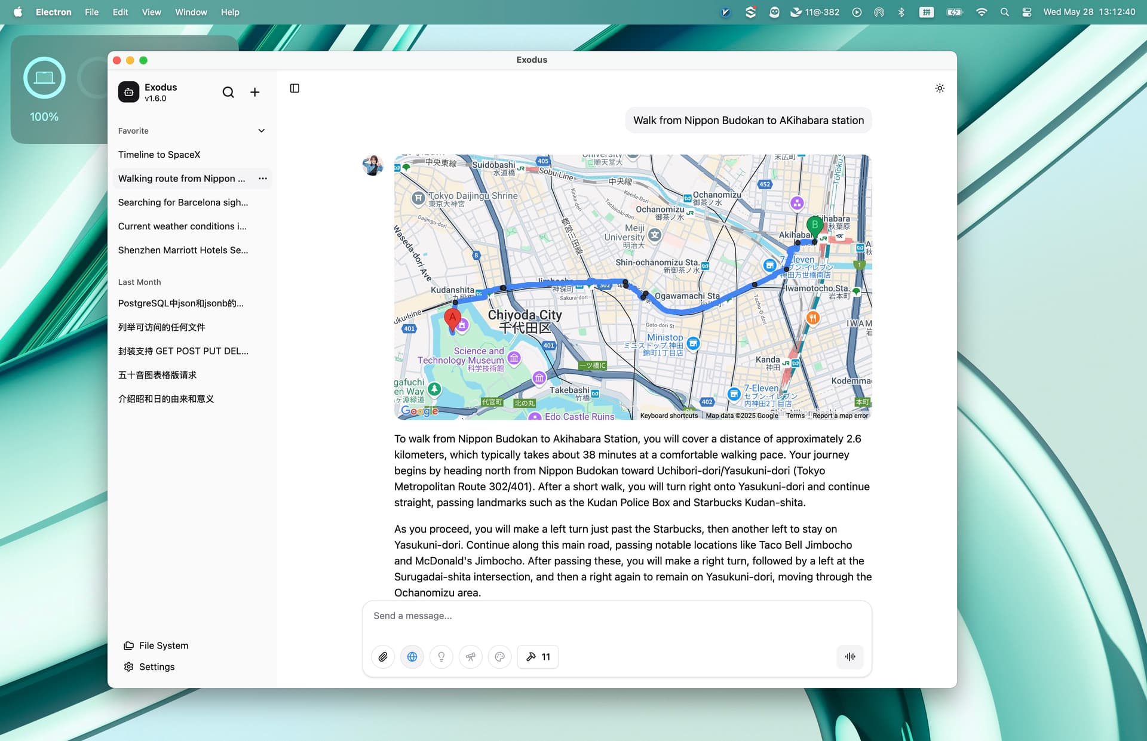Toggle the globe web search button
This screenshot has height=741, width=1147.
412,657
